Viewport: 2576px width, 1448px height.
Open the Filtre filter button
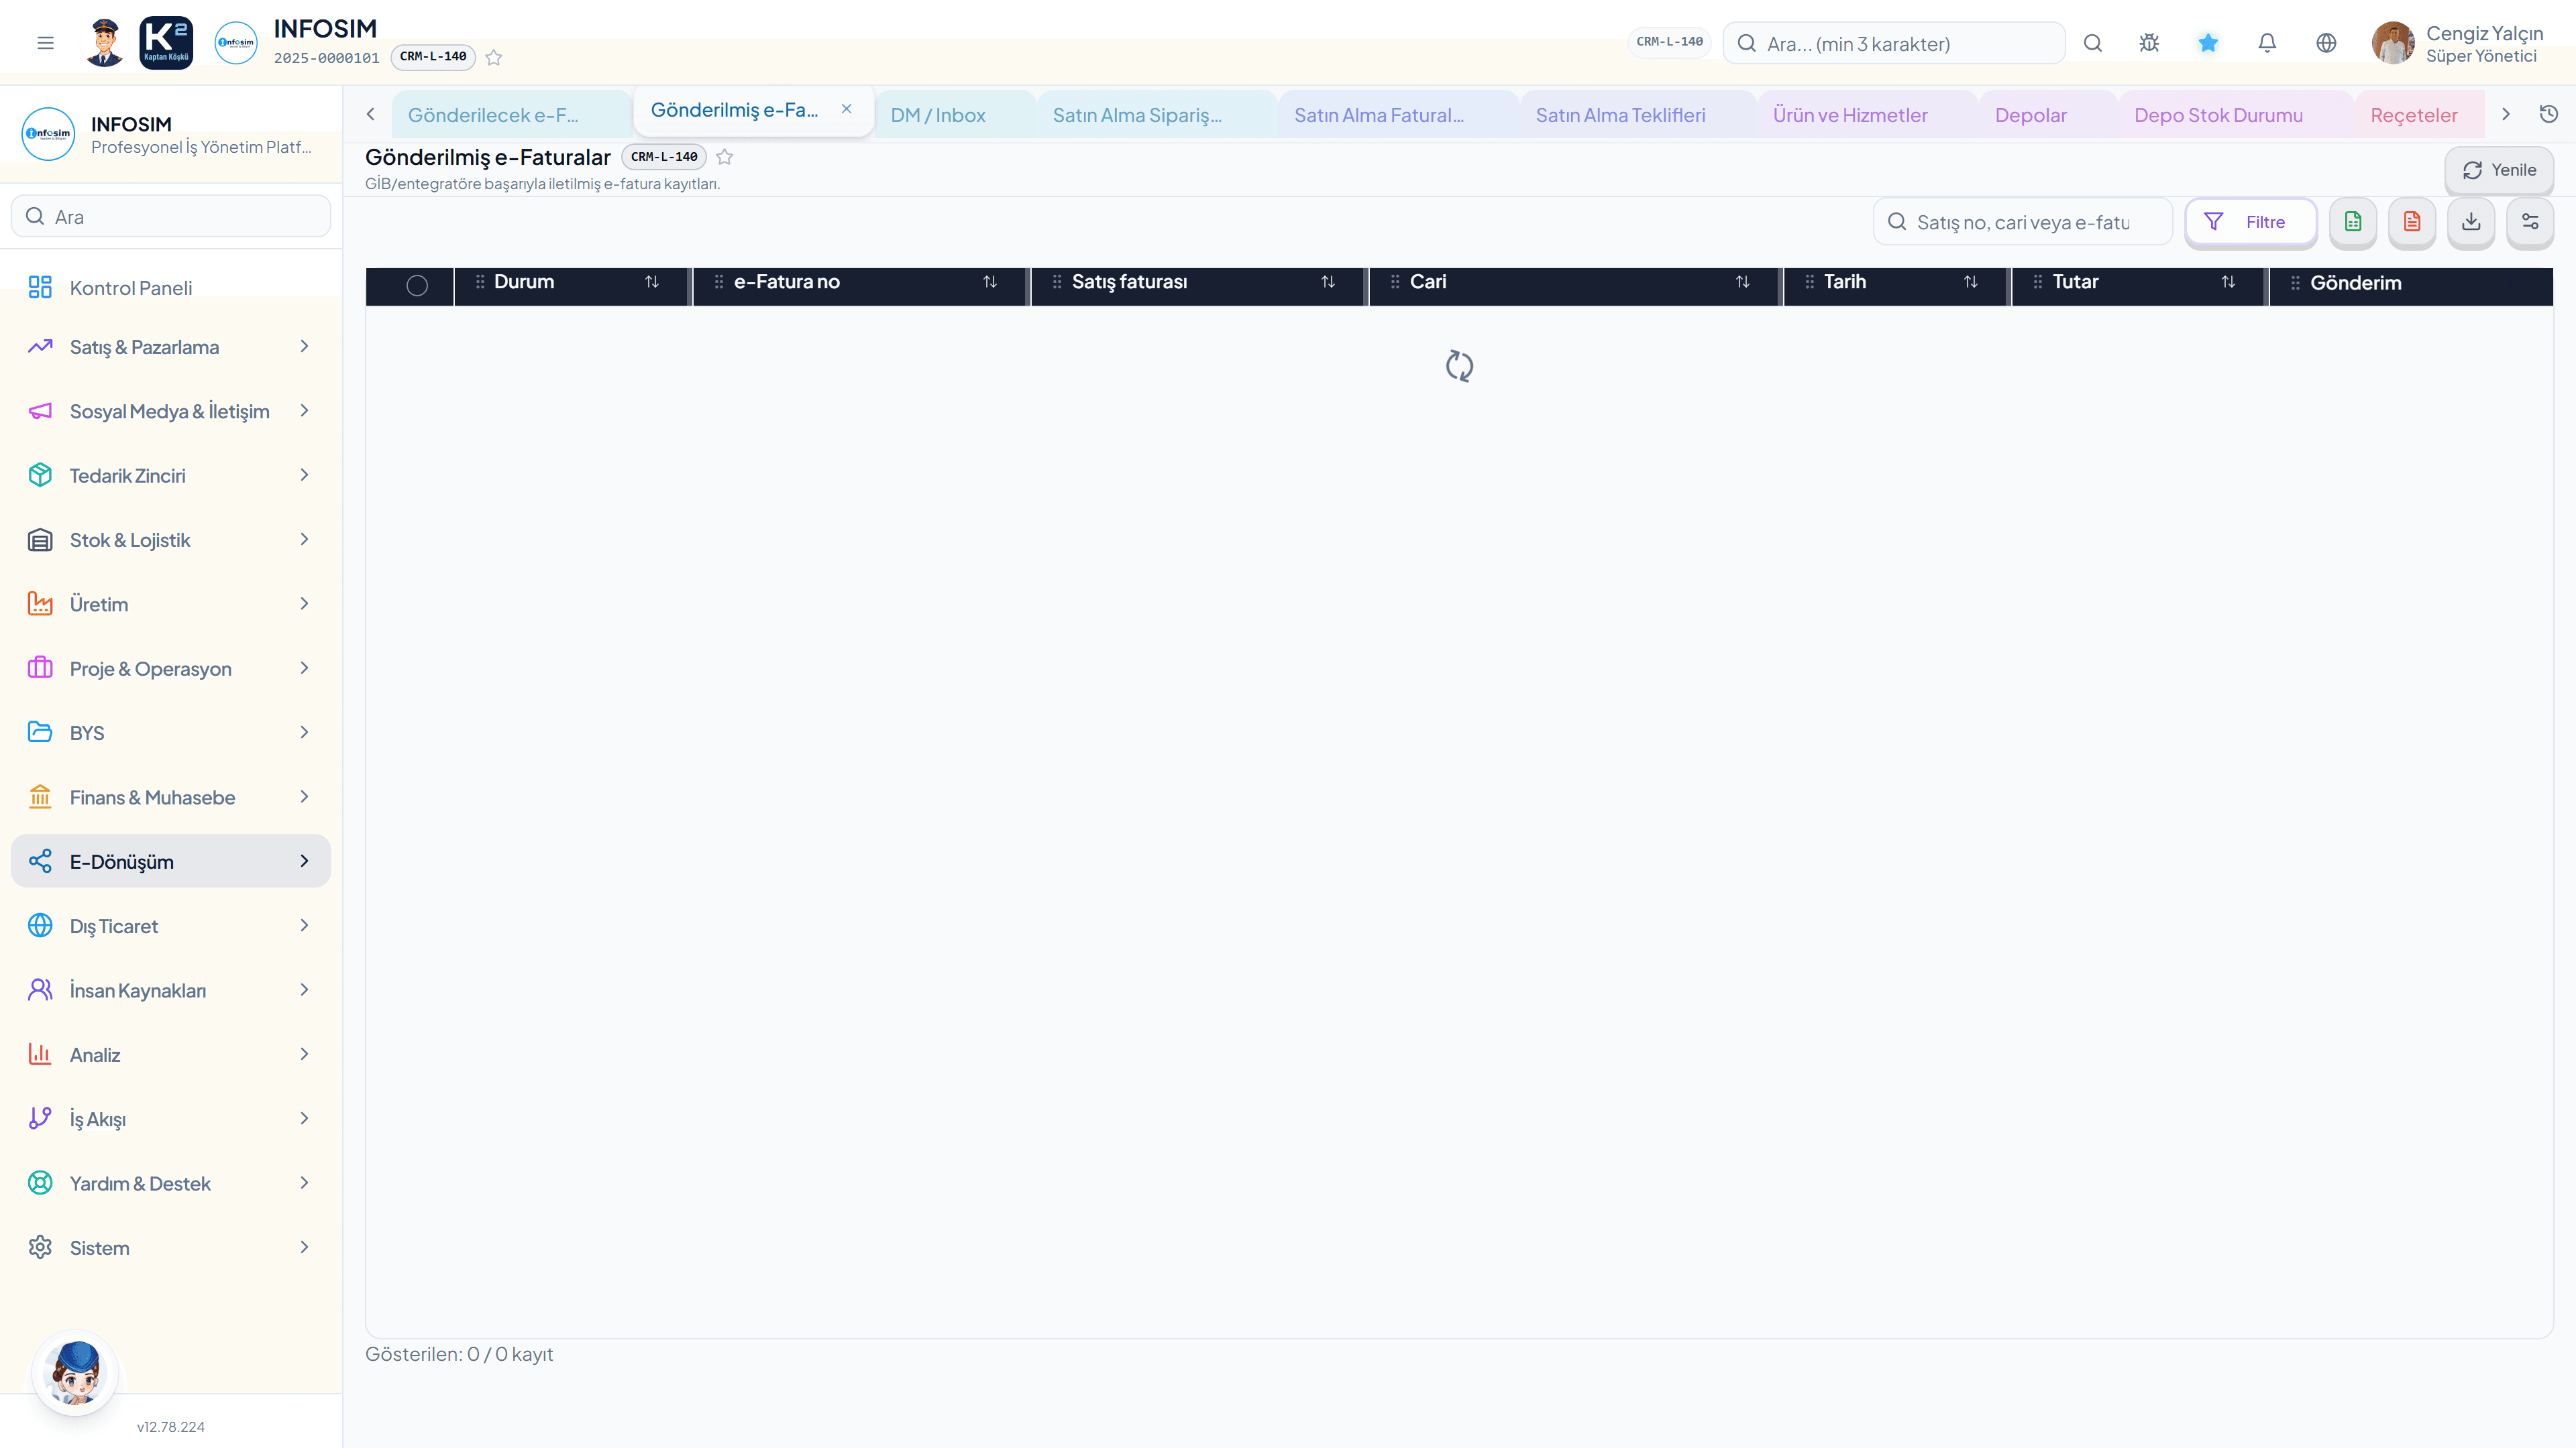[x=2250, y=222]
